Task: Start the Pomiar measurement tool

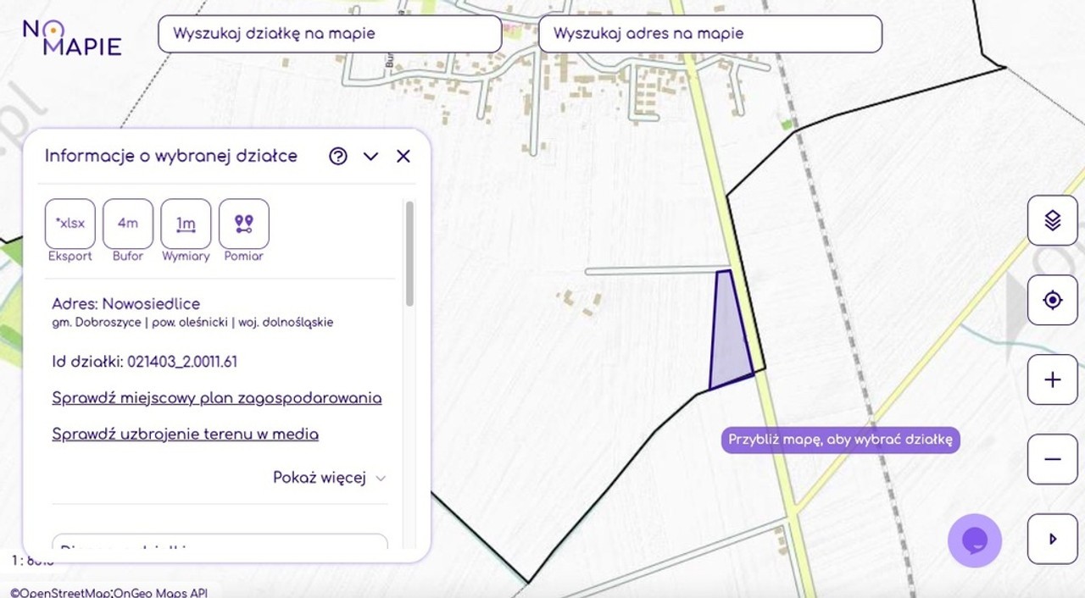Action: 244,224
